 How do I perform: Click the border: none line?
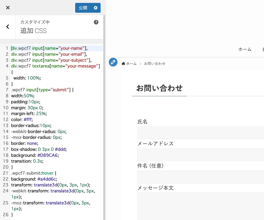coord(25,143)
